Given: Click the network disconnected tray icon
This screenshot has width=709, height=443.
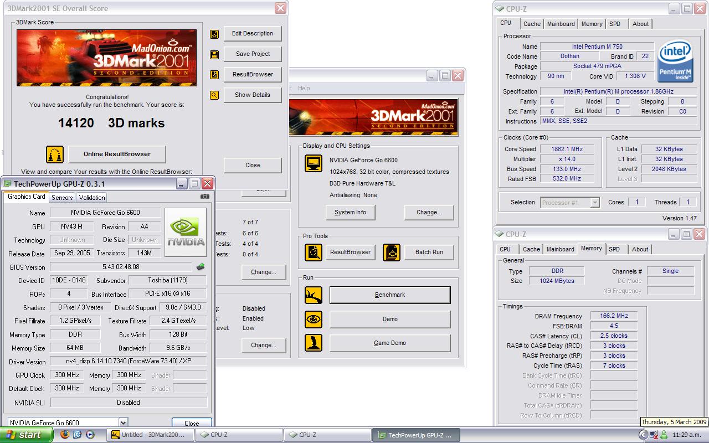Looking at the screenshot, I should [654, 435].
